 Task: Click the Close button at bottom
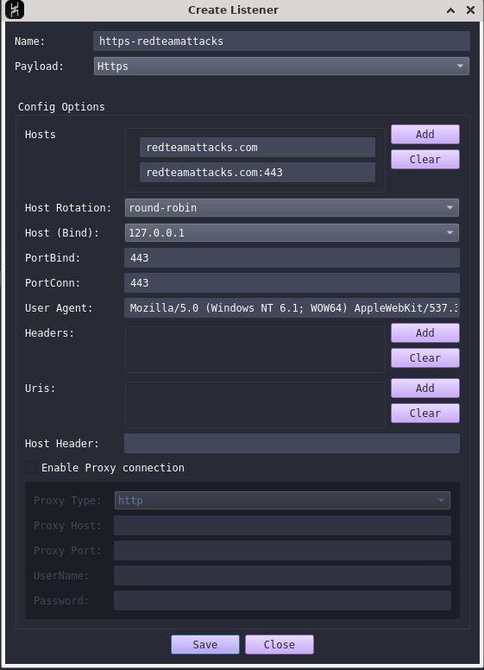(x=280, y=644)
